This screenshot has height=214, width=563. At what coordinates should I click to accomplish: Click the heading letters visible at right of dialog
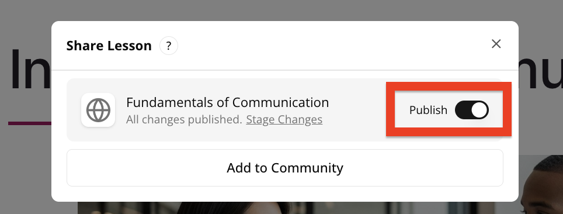point(541,70)
